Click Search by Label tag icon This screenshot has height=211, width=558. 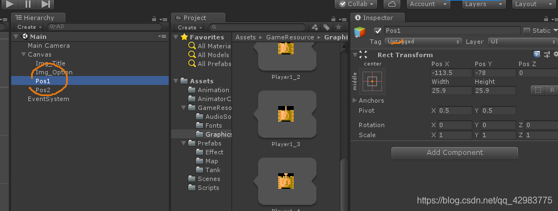click(326, 27)
